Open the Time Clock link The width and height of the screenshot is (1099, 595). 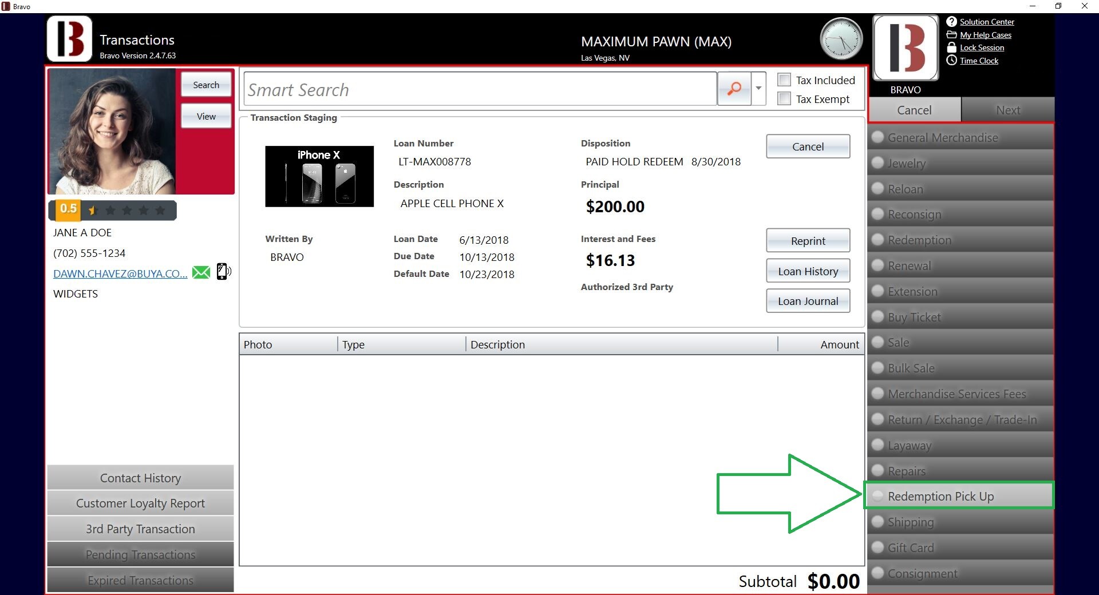(x=979, y=61)
